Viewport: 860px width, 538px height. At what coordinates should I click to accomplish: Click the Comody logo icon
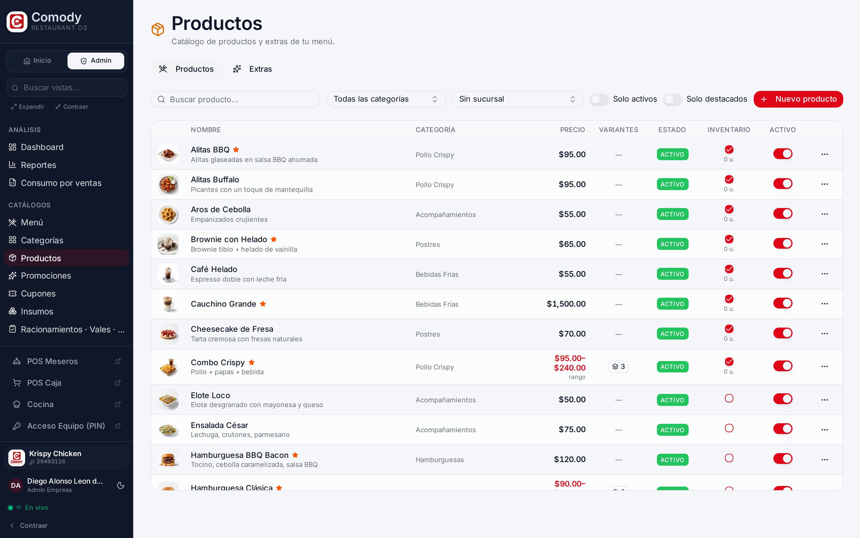click(x=17, y=22)
